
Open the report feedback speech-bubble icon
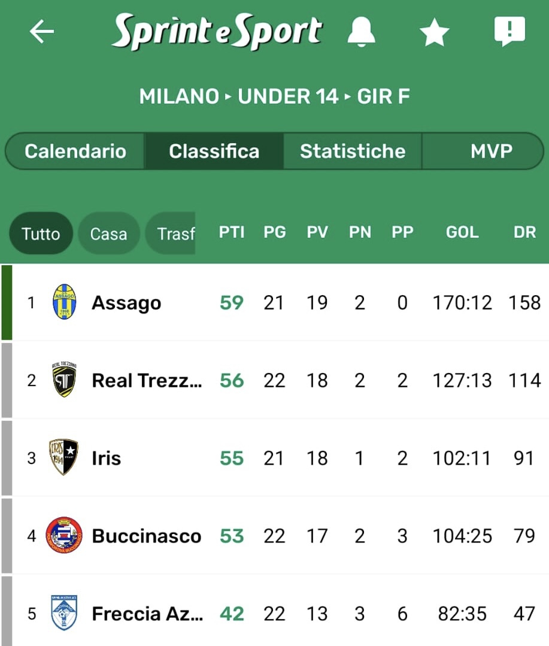pyautogui.click(x=509, y=31)
